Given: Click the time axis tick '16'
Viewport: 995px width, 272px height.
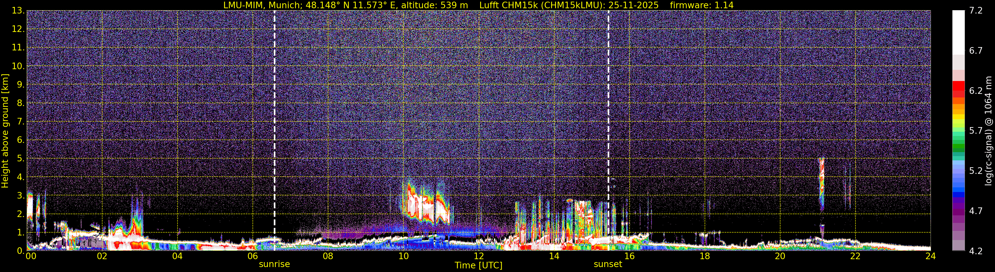Looking at the screenshot, I should 629,256.
